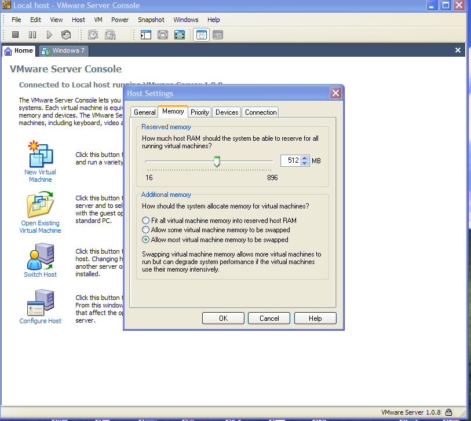471x421 pixels.
Task: Select the Memory tab
Action: [x=173, y=111]
